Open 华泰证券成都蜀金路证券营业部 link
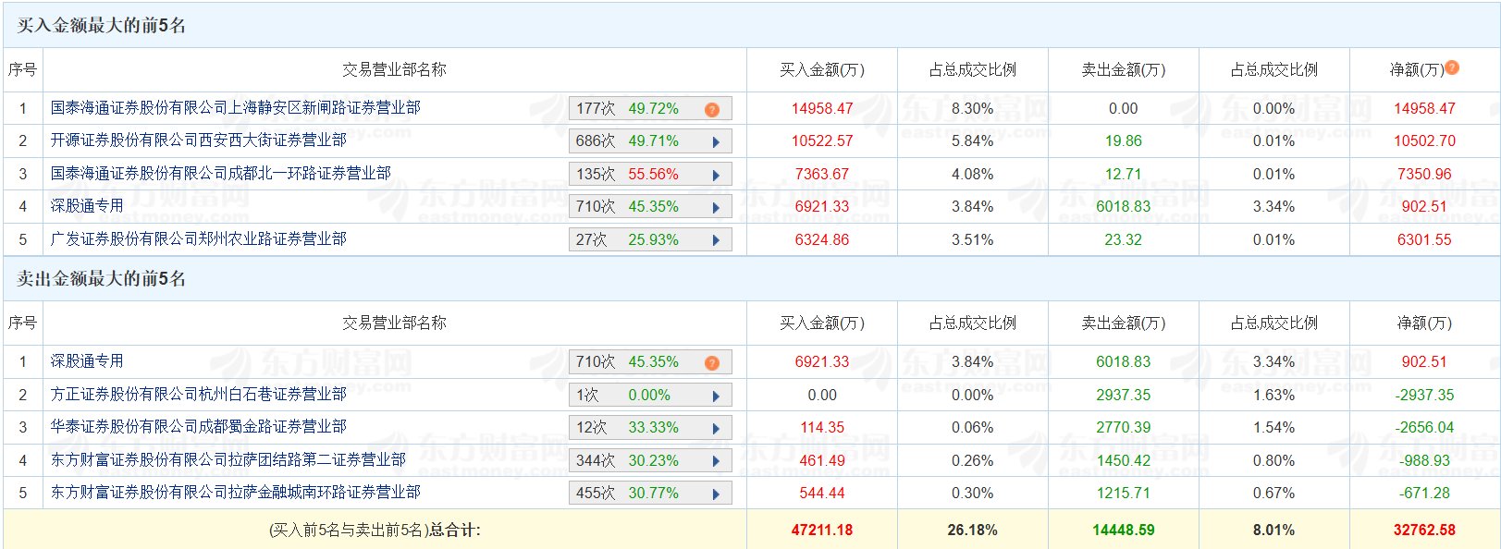 coord(198,427)
